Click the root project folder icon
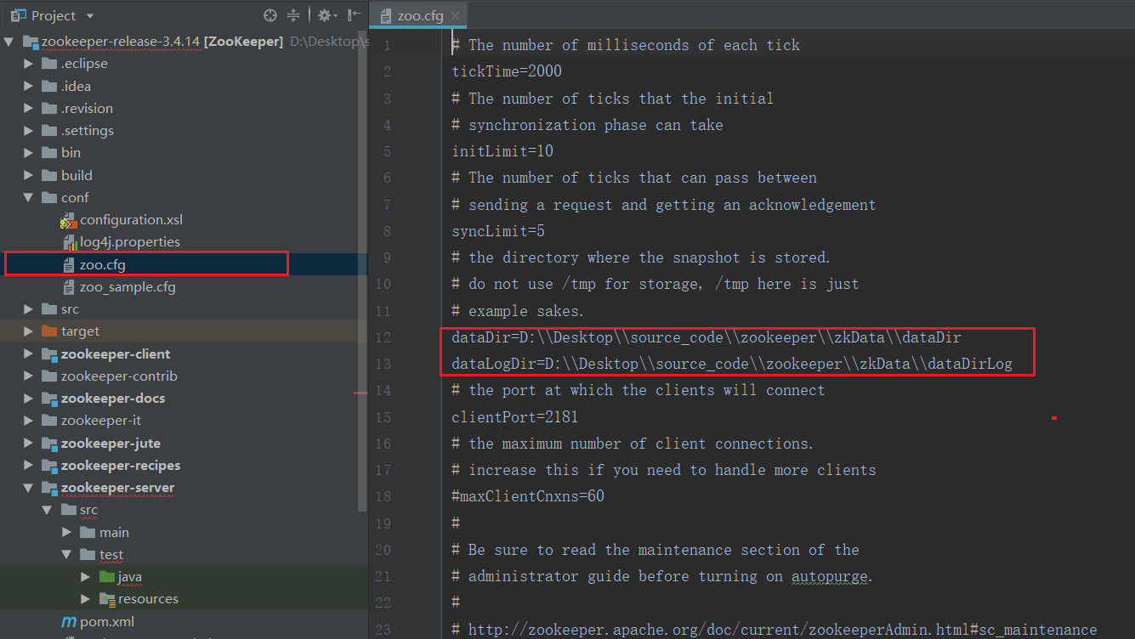 click(x=30, y=41)
